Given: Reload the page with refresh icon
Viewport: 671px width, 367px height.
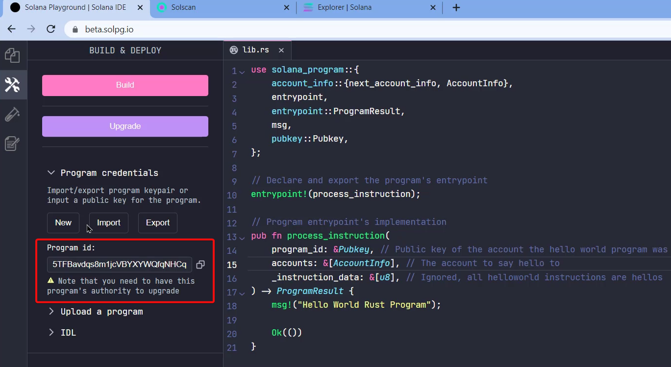Looking at the screenshot, I should pyautogui.click(x=50, y=29).
